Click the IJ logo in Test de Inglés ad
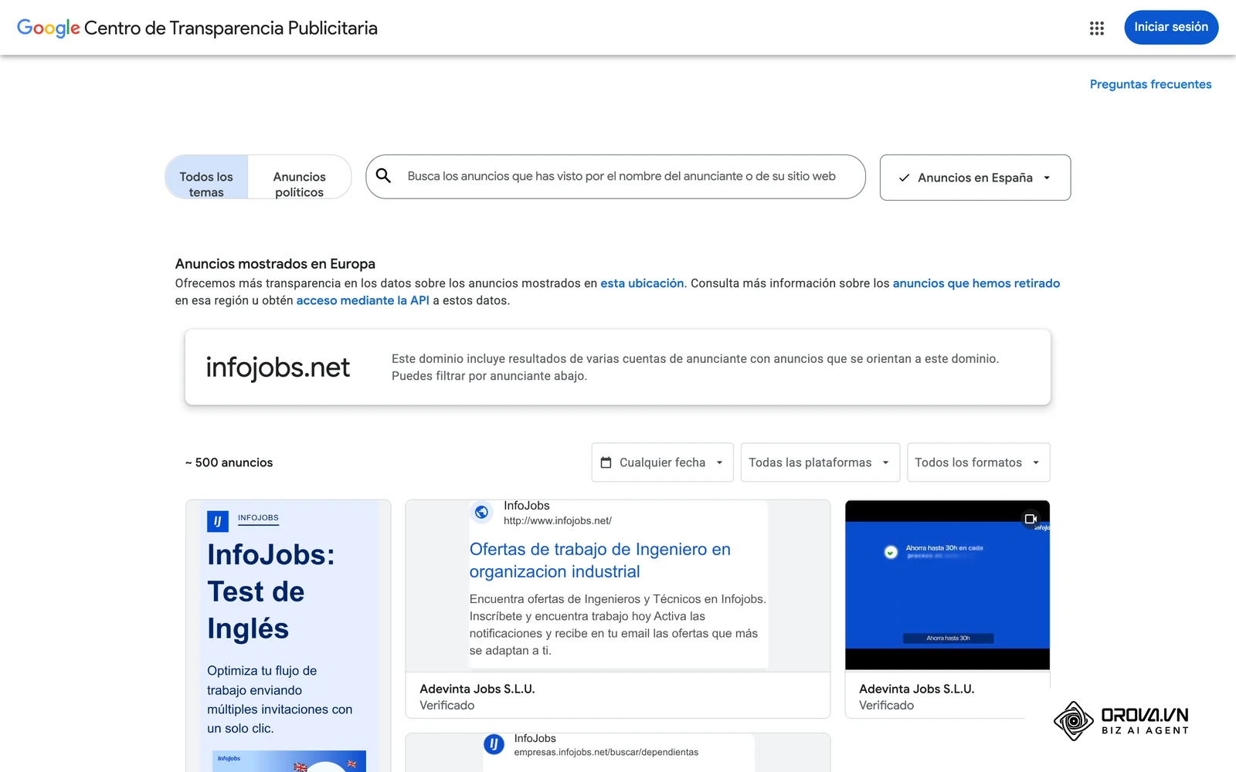Screen dimensions: 1236x772 (218, 521)
